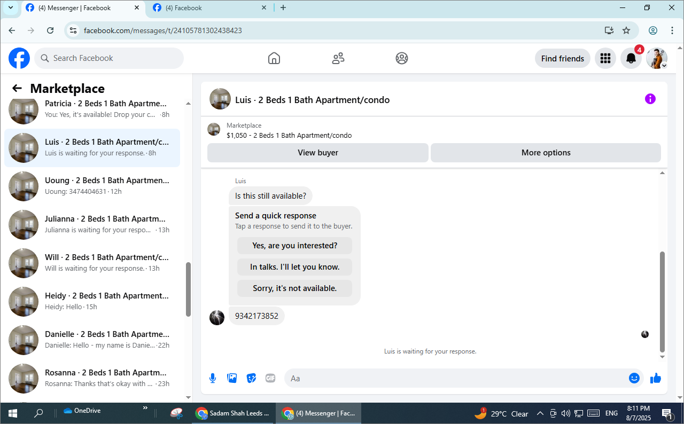Click the More options button
The width and height of the screenshot is (684, 424).
point(546,153)
